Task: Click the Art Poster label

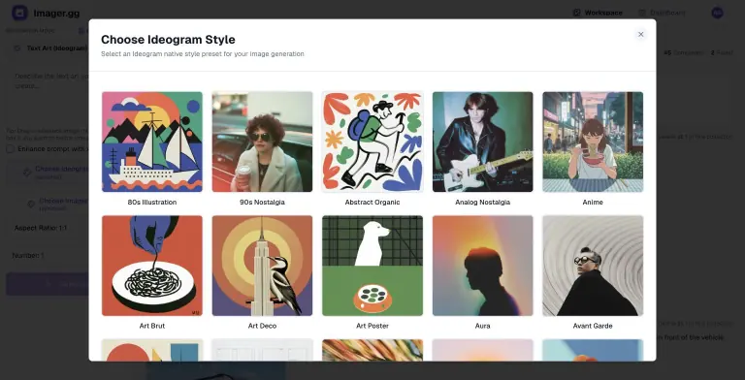Action: pyautogui.click(x=372, y=326)
